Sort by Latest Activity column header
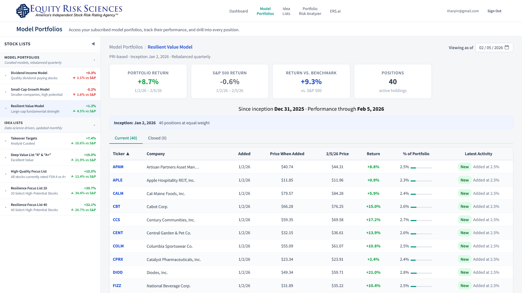 click(x=478, y=154)
